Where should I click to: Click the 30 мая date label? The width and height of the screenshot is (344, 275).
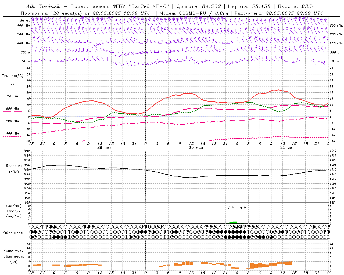(x=196, y=148)
